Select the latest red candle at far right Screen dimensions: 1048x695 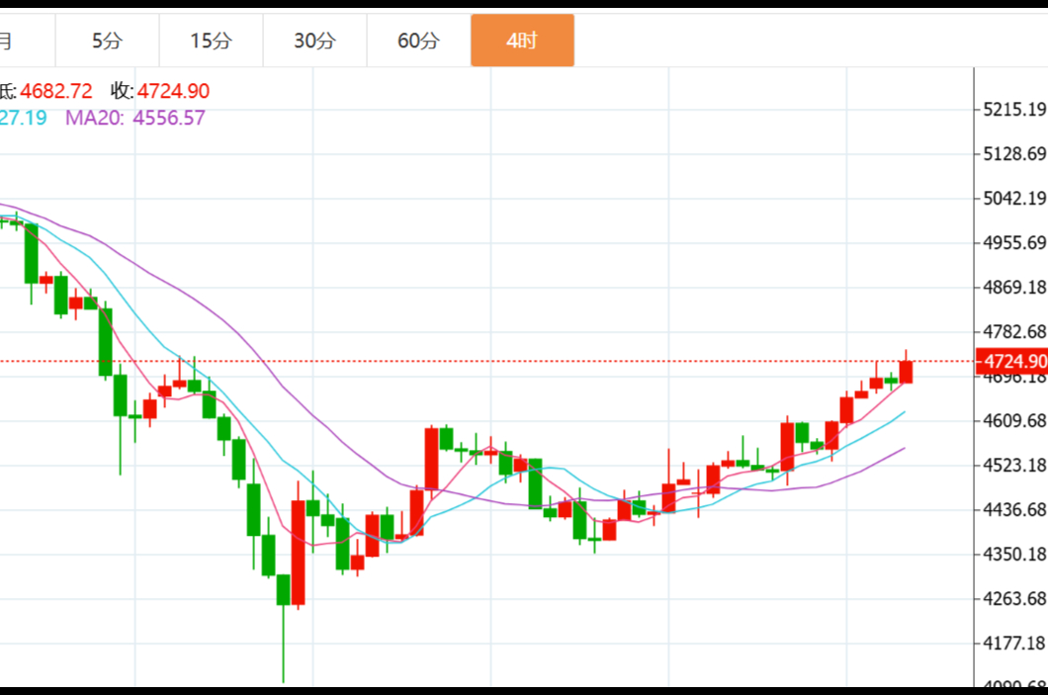[x=906, y=372]
